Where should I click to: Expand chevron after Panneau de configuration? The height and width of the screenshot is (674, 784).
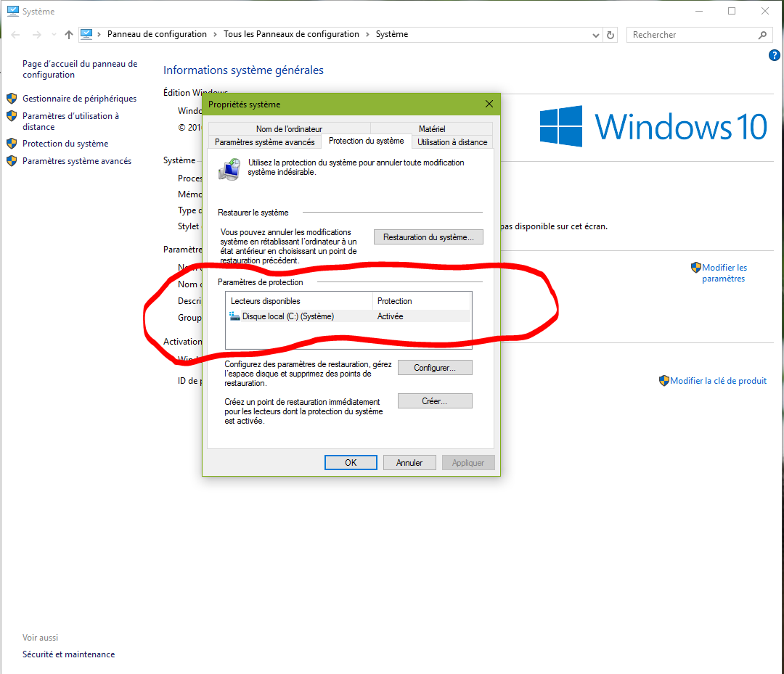pos(215,34)
